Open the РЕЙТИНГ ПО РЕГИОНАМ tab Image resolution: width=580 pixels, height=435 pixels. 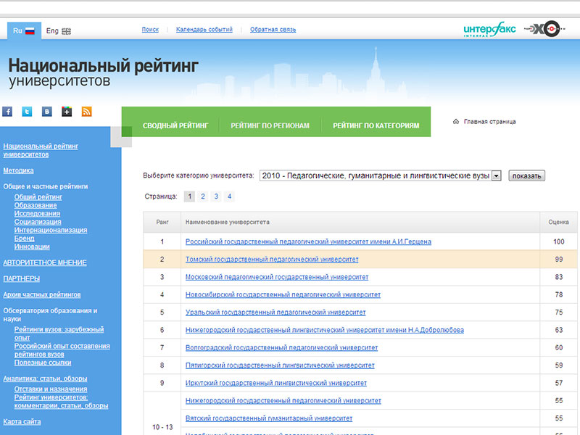(270, 125)
